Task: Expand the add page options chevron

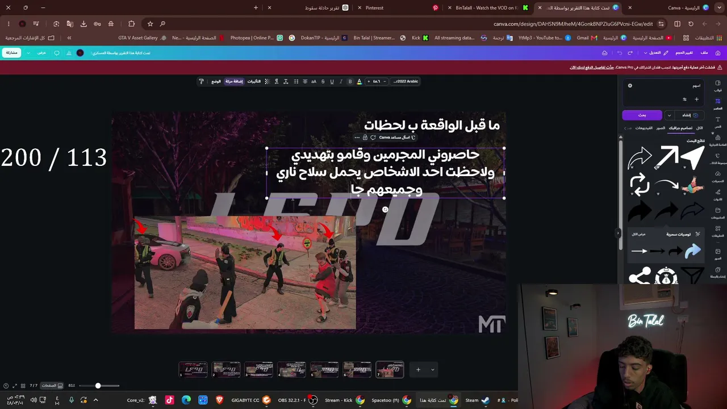Action: click(x=432, y=370)
